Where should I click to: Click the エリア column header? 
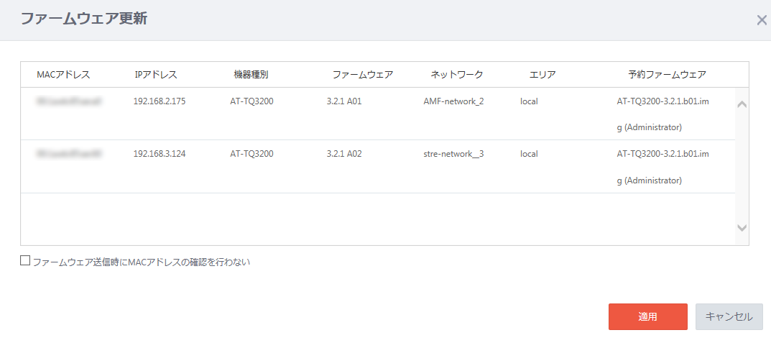click(x=543, y=75)
